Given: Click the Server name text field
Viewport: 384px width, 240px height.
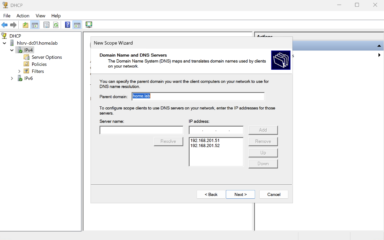Looking at the screenshot, I should point(141,130).
